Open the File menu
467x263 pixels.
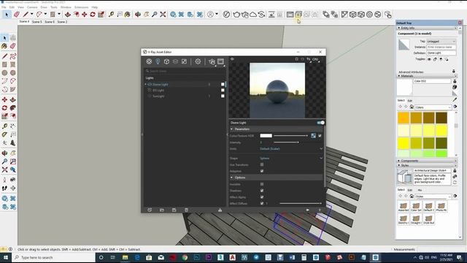click(4, 7)
